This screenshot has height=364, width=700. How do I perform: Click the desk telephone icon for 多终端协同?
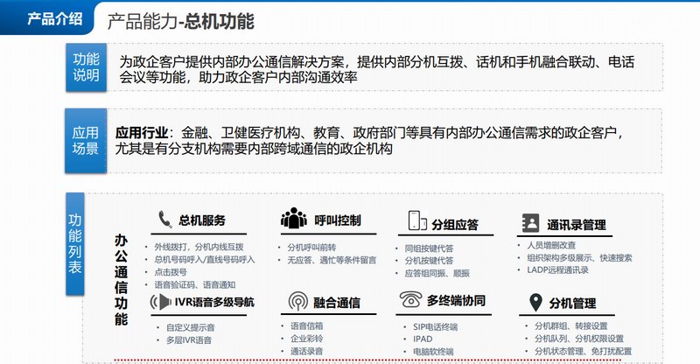click(x=409, y=301)
